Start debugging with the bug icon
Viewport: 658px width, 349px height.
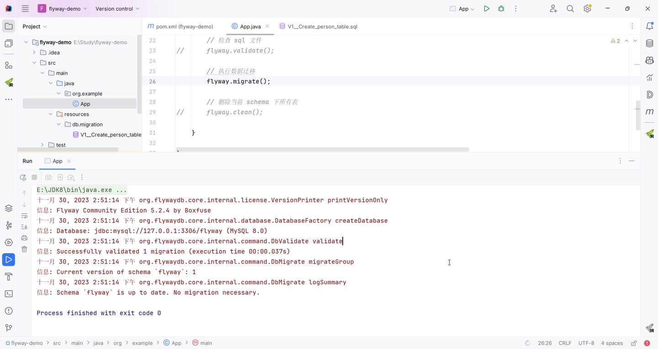point(501,9)
